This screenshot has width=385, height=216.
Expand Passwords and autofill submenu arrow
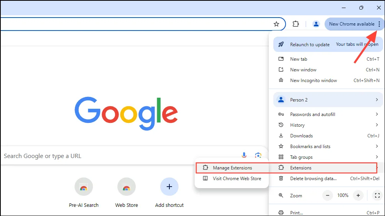tap(377, 114)
